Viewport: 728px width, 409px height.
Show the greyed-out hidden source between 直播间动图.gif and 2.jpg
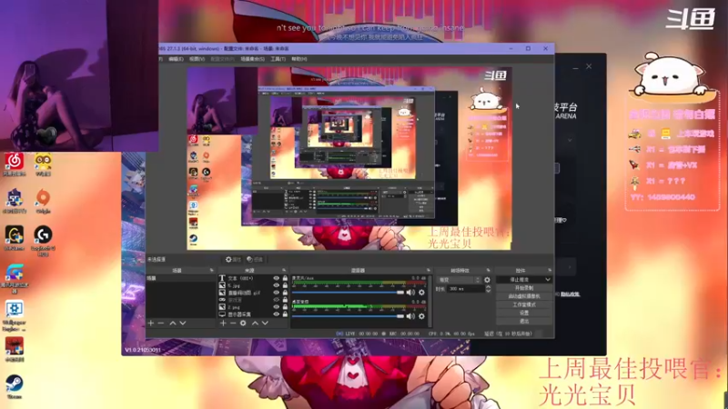coord(277,300)
